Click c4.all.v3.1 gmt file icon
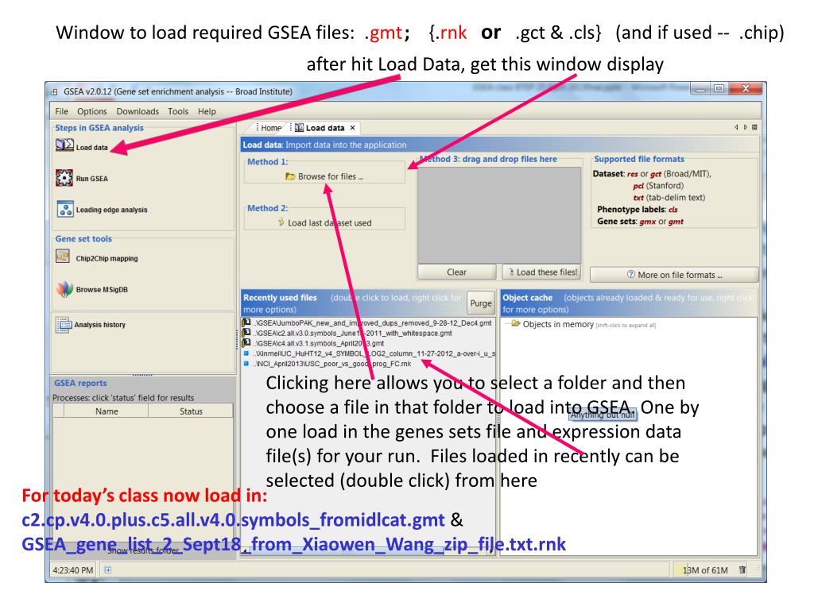 [x=246, y=342]
